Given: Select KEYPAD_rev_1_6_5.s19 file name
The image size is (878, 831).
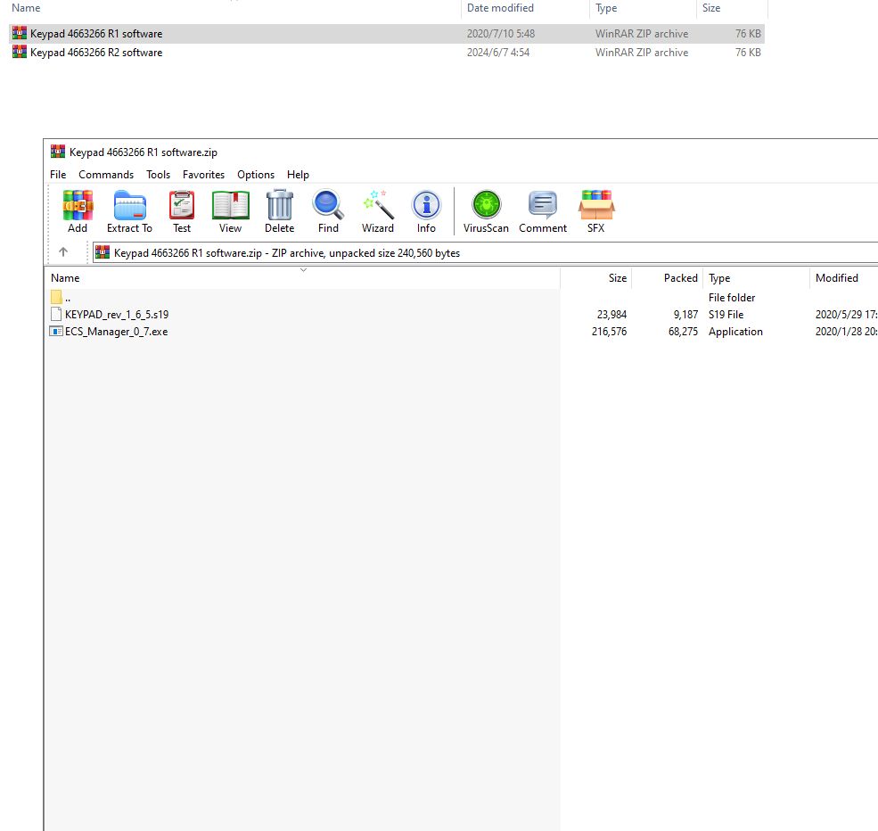Looking at the screenshot, I should click(x=117, y=315).
